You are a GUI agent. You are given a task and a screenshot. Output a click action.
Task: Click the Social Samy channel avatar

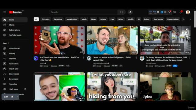click(142, 58)
